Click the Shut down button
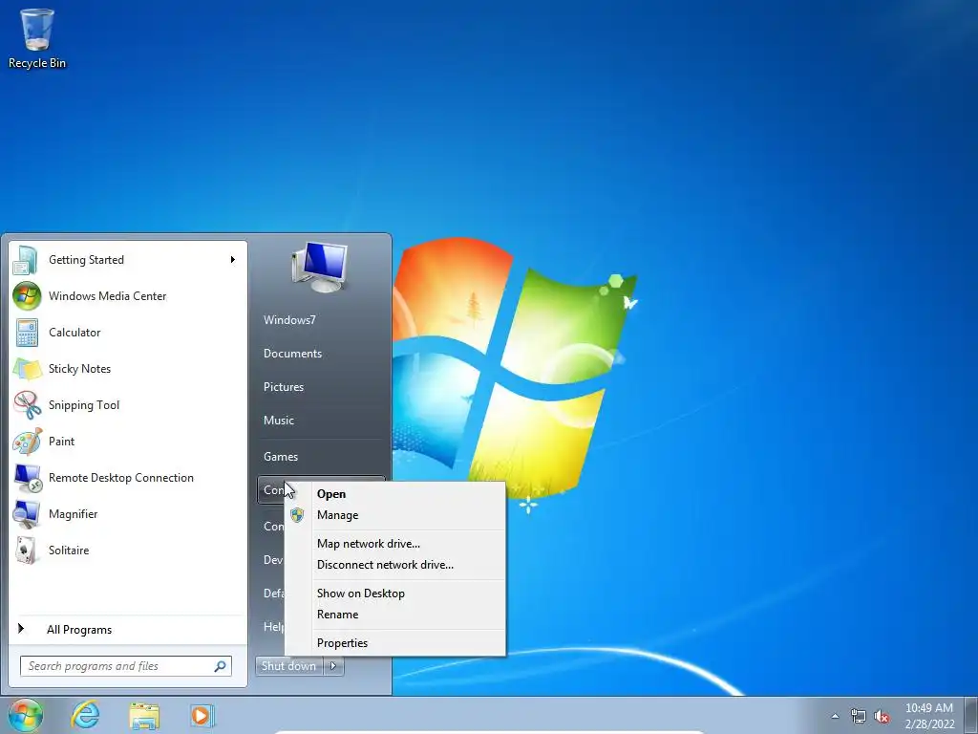978x734 pixels. [x=289, y=666]
